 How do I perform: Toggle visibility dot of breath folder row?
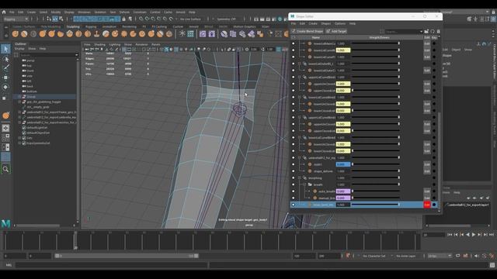point(294,184)
